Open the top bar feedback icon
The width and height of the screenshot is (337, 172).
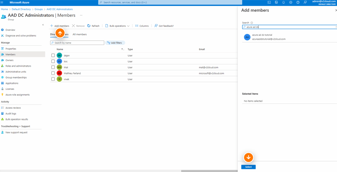pos(305,2)
